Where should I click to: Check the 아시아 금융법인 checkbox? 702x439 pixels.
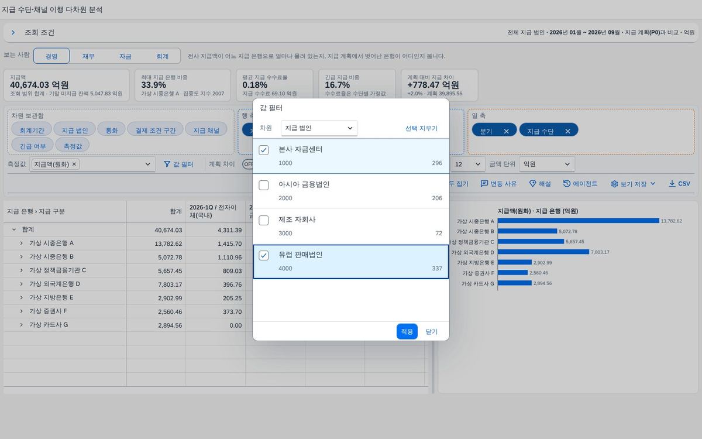tap(264, 186)
